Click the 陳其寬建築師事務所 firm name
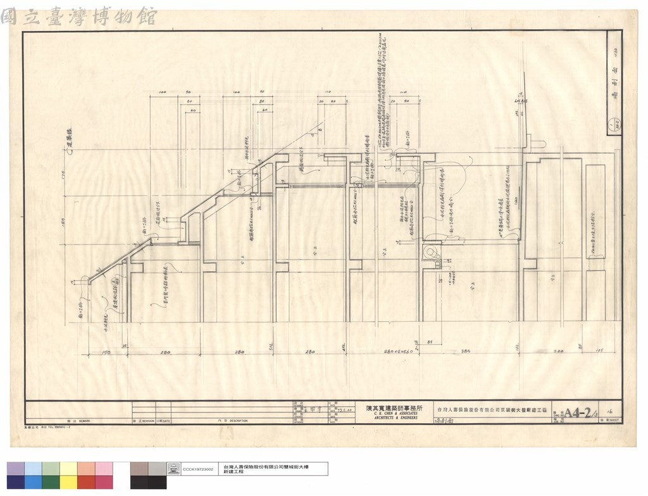The image size is (648, 496). click(394, 408)
